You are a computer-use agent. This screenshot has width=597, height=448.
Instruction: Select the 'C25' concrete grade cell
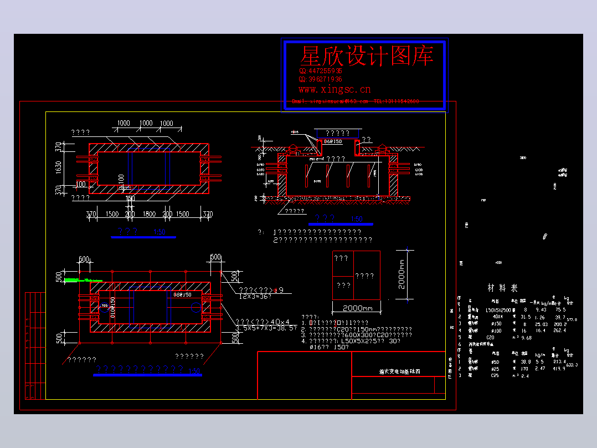point(495,375)
